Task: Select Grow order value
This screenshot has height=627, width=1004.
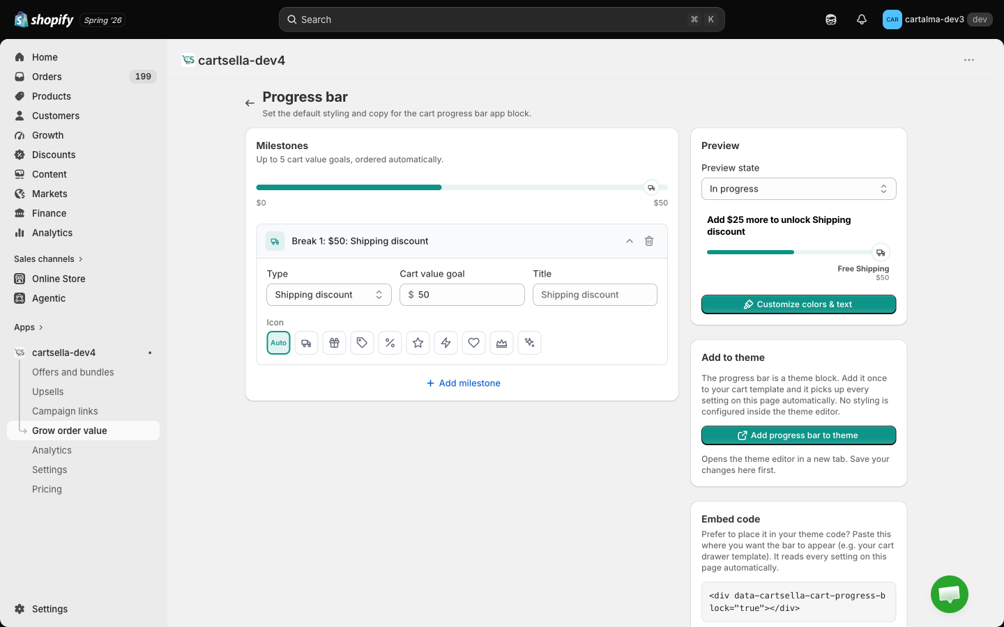Action: (x=84, y=431)
